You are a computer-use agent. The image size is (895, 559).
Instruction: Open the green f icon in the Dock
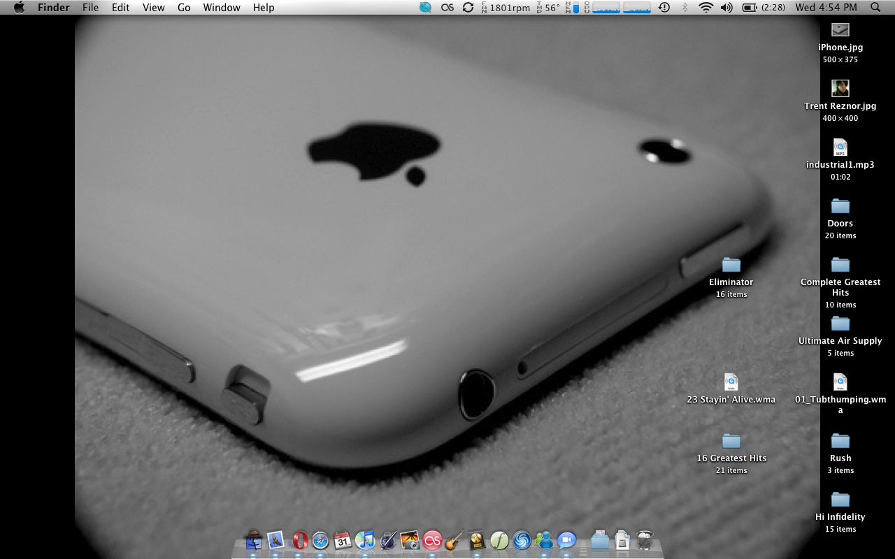point(499,540)
